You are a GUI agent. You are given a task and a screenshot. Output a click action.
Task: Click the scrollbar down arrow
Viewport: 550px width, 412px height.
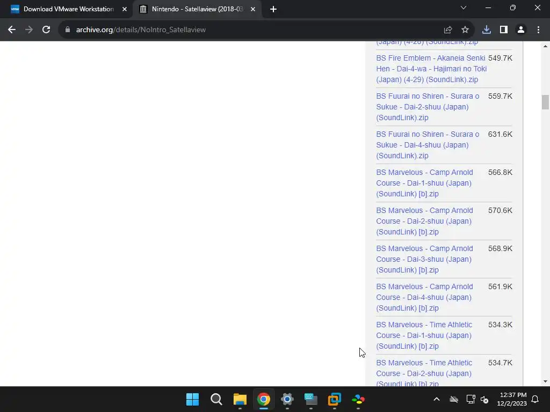(545, 381)
